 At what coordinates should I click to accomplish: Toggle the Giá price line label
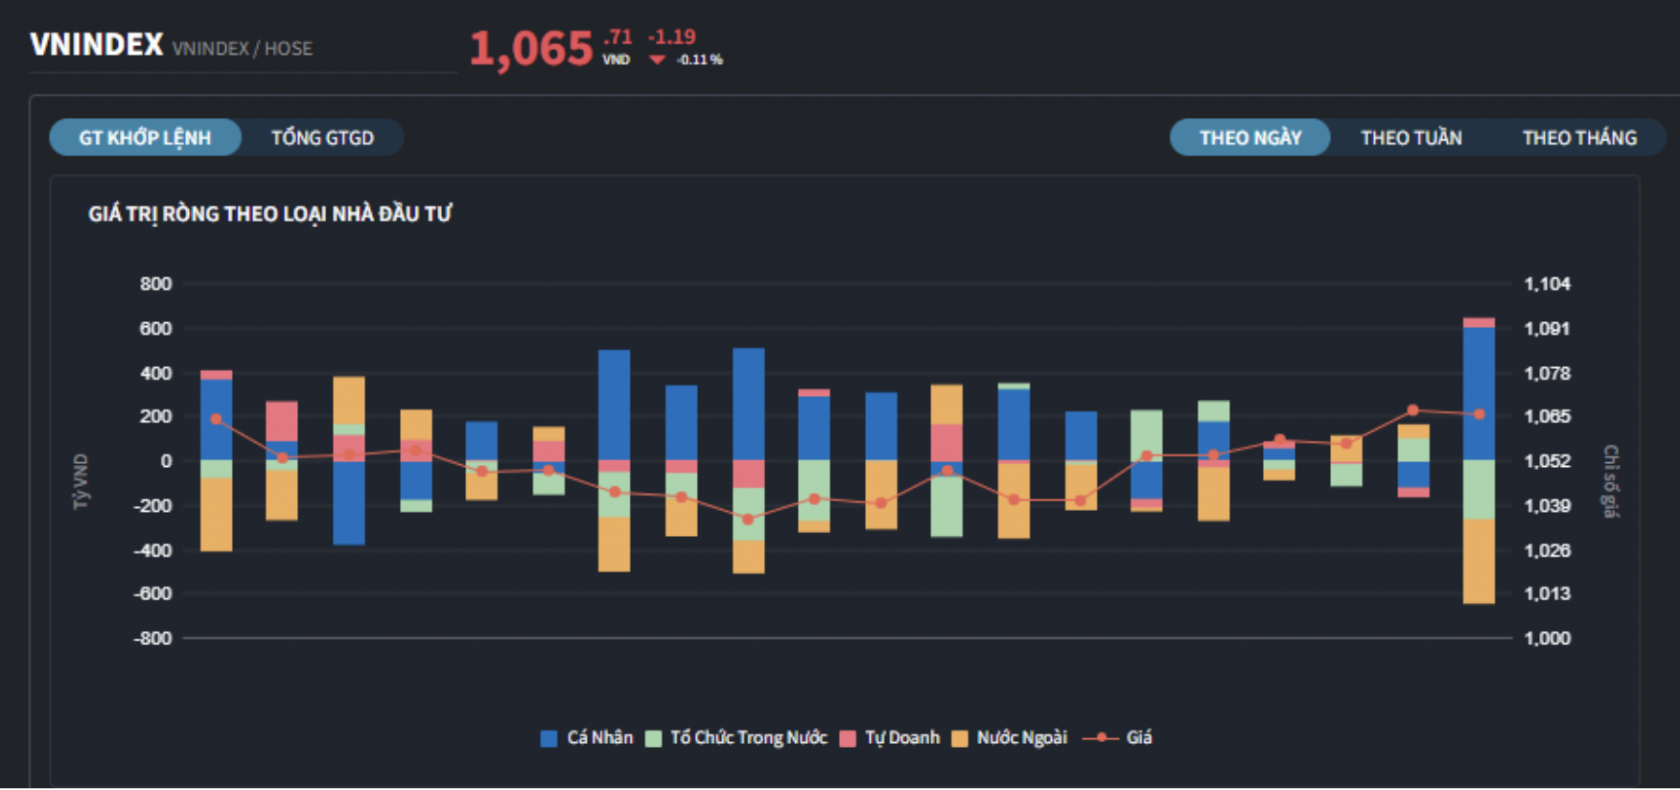pos(1139,737)
